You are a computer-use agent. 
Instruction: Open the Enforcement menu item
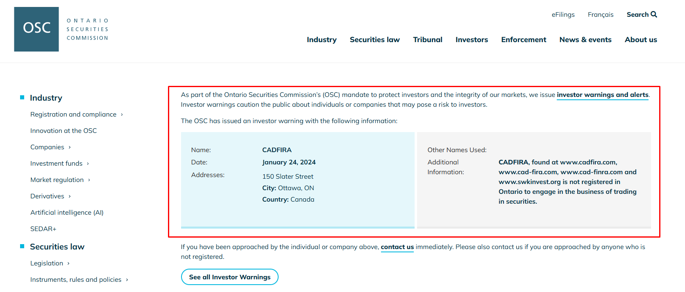[524, 40]
